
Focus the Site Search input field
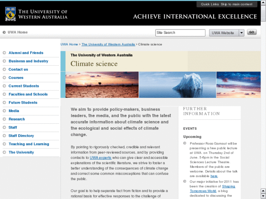pyautogui.click(x=180, y=33)
